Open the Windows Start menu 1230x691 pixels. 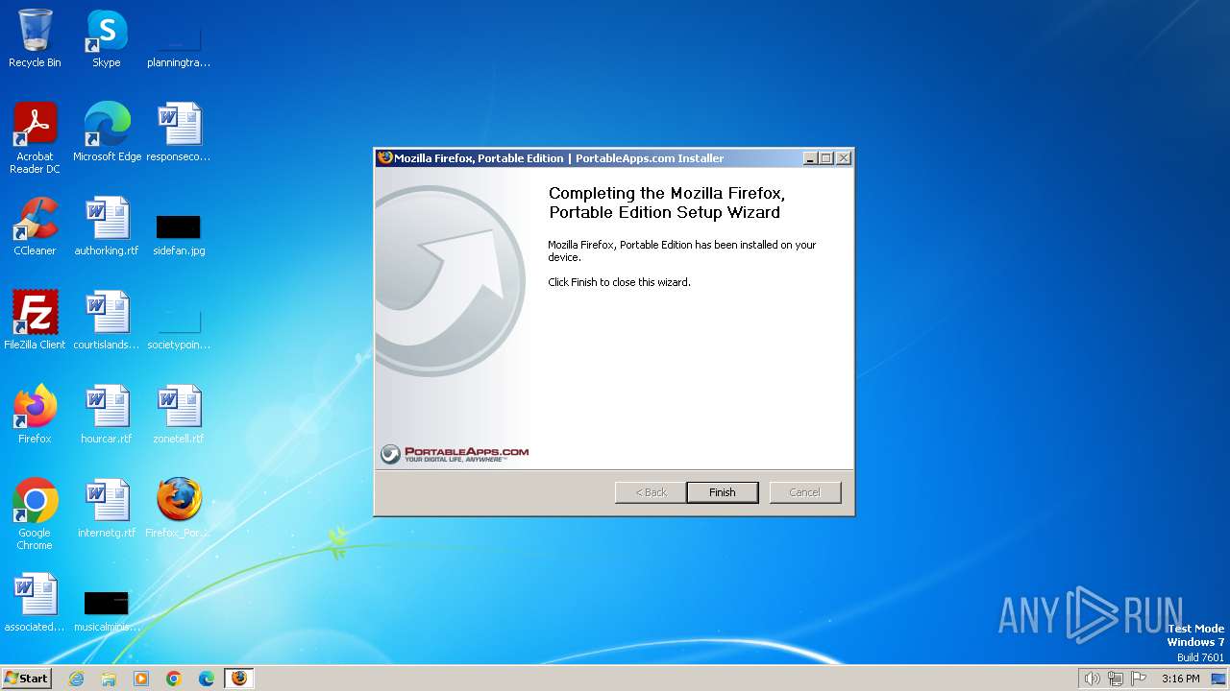click(26, 679)
